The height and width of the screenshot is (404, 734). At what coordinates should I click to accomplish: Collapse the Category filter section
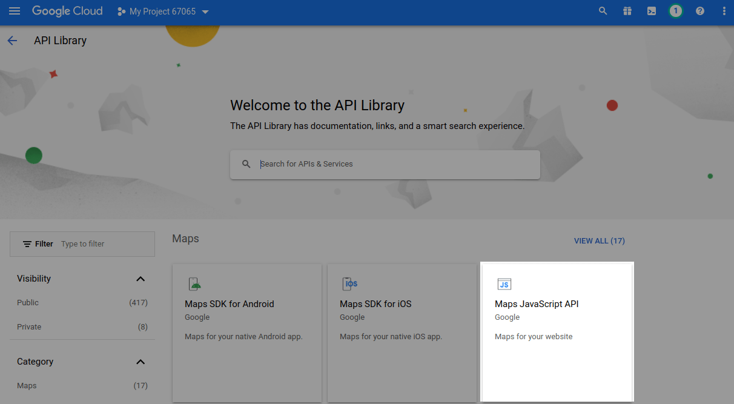point(141,362)
